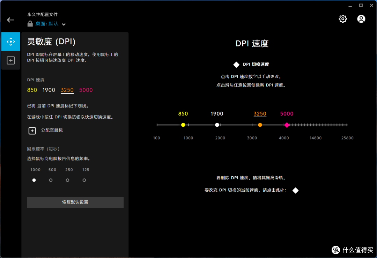Click the pink diamond 5000 slider handle

pos(287,125)
